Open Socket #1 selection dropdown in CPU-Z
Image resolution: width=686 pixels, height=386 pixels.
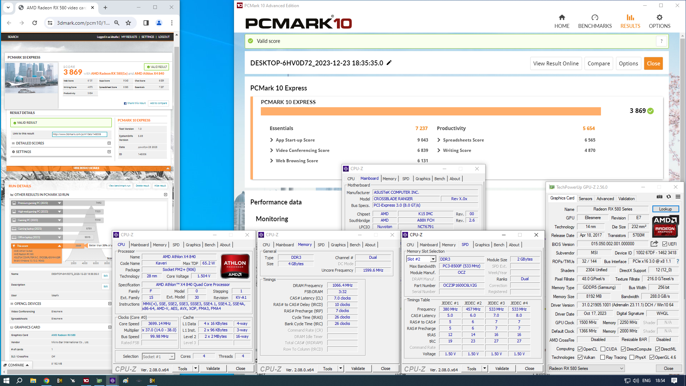tap(158, 356)
